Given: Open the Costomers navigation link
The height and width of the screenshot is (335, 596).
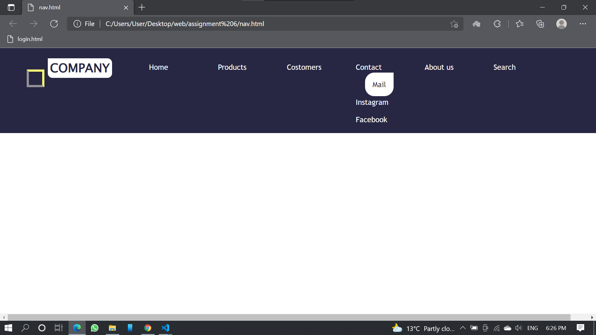Looking at the screenshot, I should [x=304, y=67].
